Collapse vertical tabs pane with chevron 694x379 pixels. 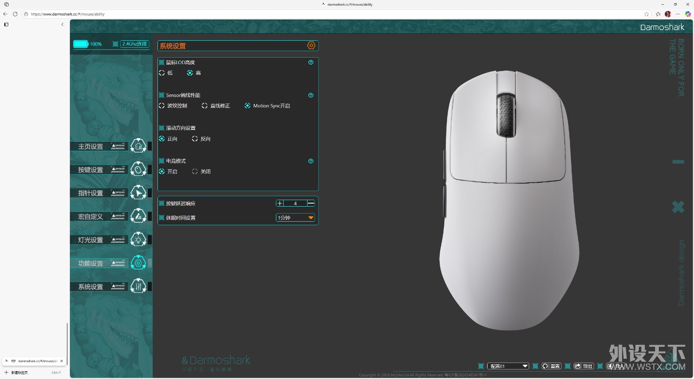coord(62,24)
